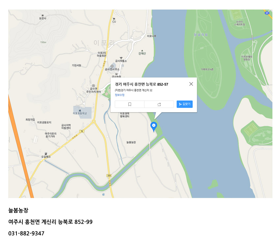Click the 당남리섬 island label
The image size is (280, 248).
(201, 35)
